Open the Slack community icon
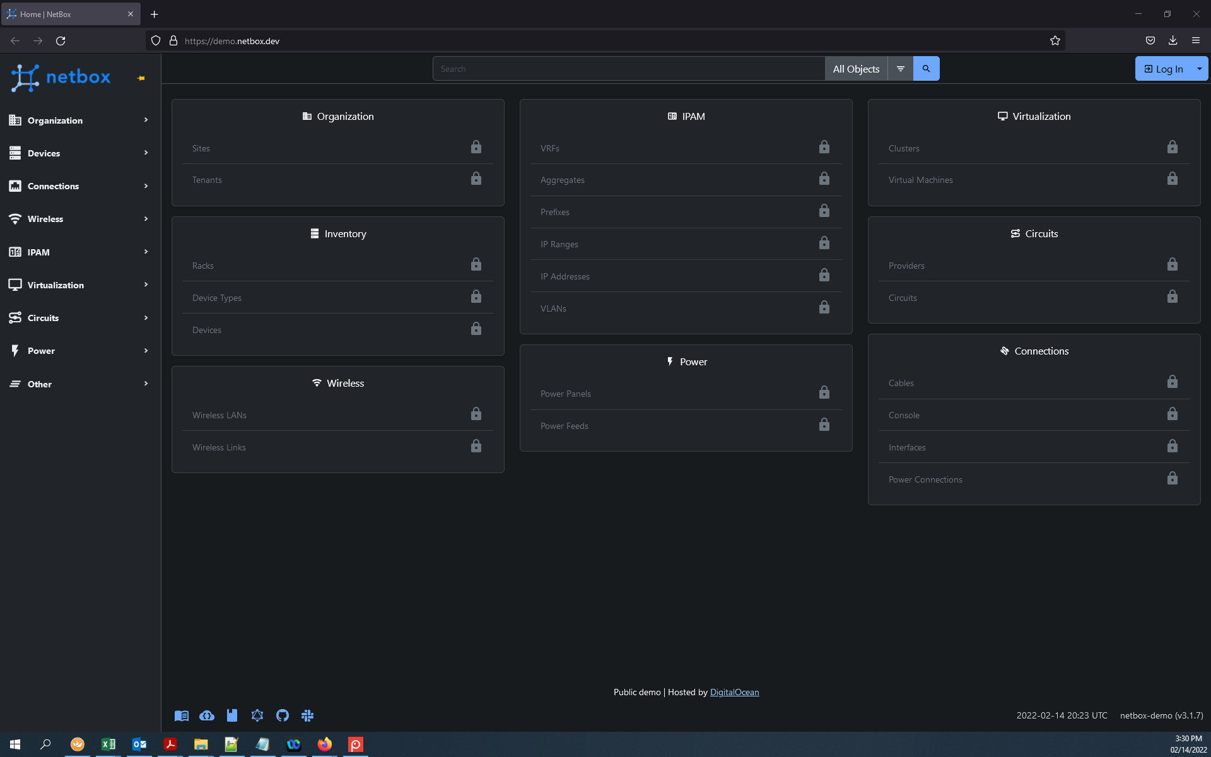 [308, 715]
